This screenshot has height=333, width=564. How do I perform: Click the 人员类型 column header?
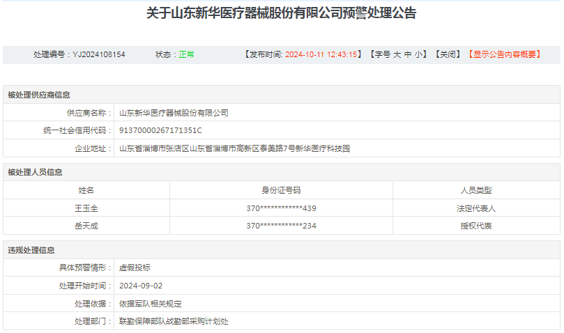click(476, 190)
